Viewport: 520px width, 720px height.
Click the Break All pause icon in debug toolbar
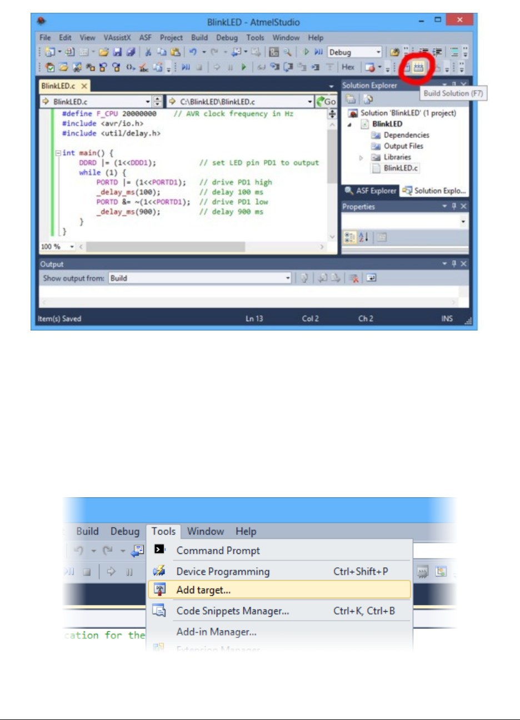point(230,67)
